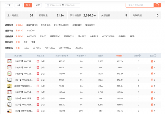Set 带货类型 to 全部
Image resolution: width=165 pixels, height=114 pixels.
(18, 42)
